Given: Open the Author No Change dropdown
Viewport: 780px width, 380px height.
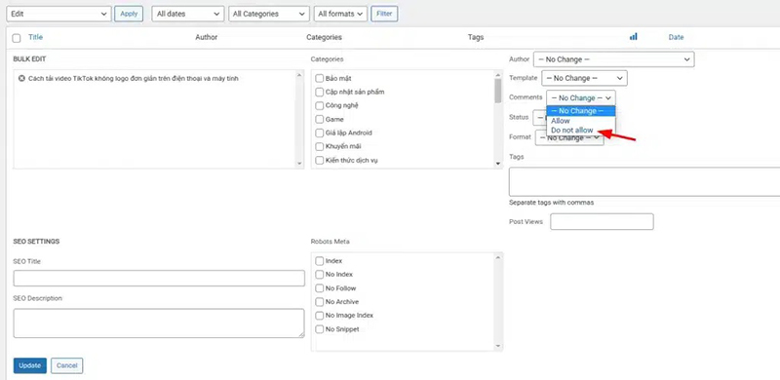Looking at the screenshot, I should pyautogui.click(x=614, y=59).
